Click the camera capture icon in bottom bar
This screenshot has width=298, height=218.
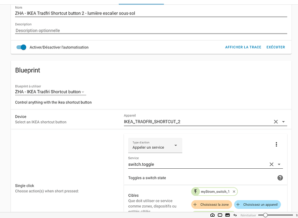pyautogui.click(x=212, y=215)
